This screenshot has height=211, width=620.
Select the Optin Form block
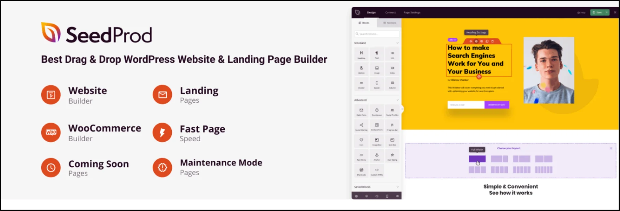361,112
